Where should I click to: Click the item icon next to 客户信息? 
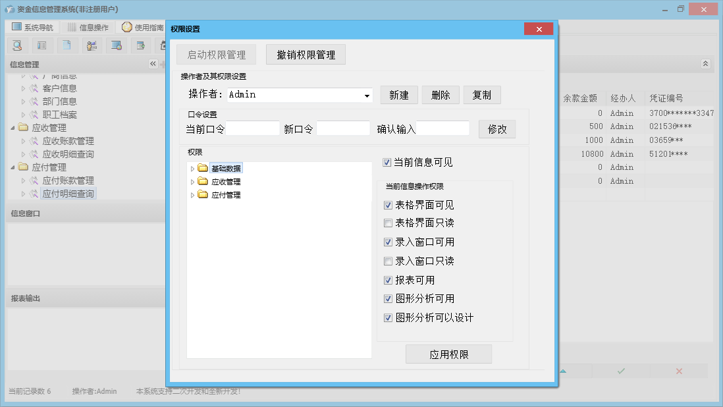pos(34,88)
